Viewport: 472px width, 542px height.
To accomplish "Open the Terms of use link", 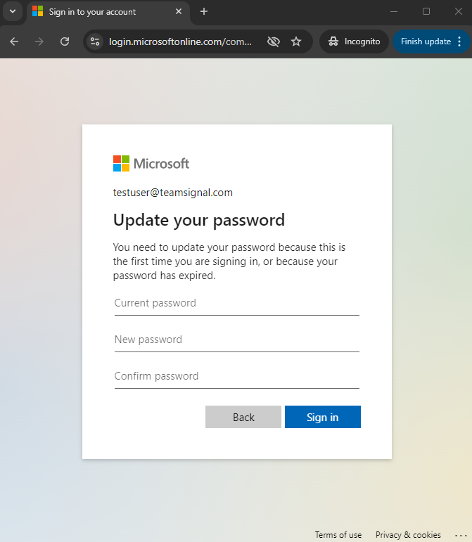I will pos(338,535).
